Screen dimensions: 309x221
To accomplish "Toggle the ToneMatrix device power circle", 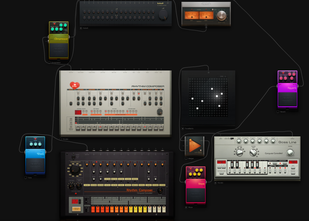I will [183, 129].
